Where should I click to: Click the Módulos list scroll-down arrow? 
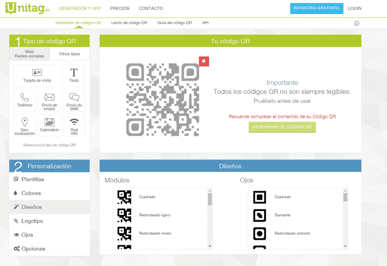pyautogui.click(x=210, y=246)
